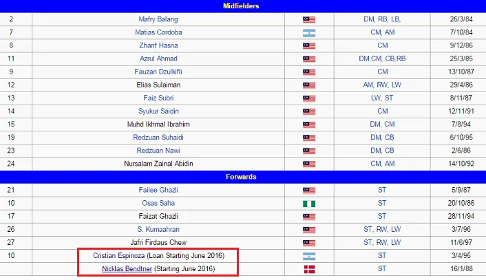Image resolution: width=486 pixels, height=280 pixels.
Task: Open the Nicklas Bendtner player link
Action: tap(127, 268)
